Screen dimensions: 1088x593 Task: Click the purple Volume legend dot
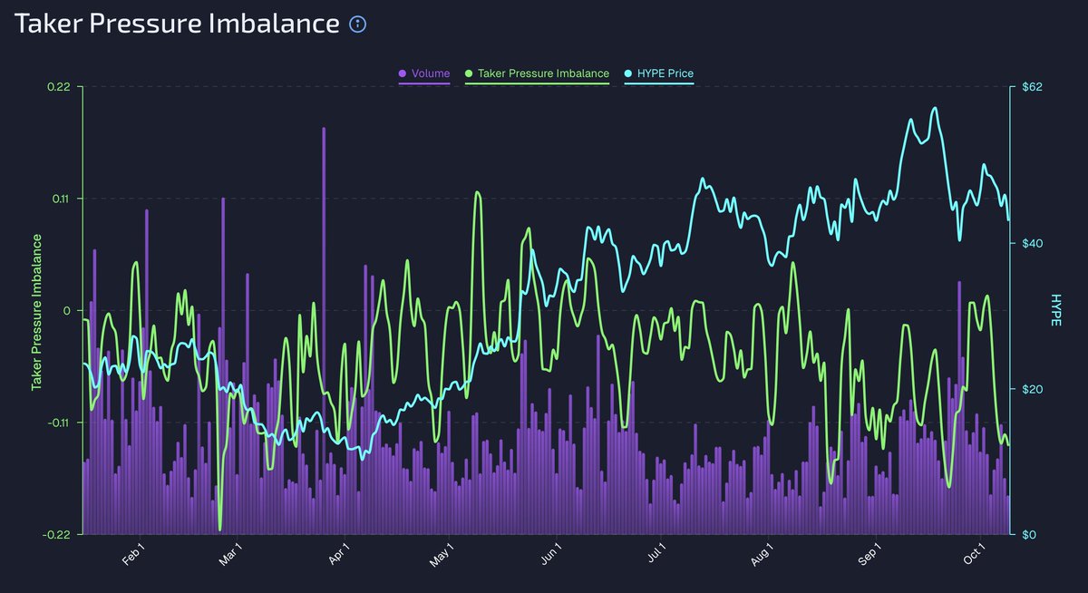coord(401,73)
